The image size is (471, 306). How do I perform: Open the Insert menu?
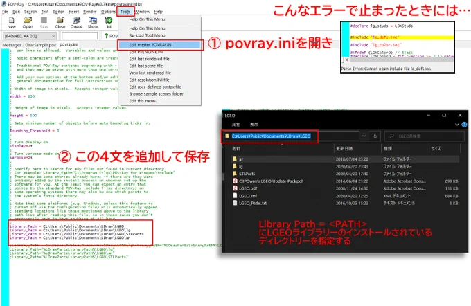(x=73, y=12)
